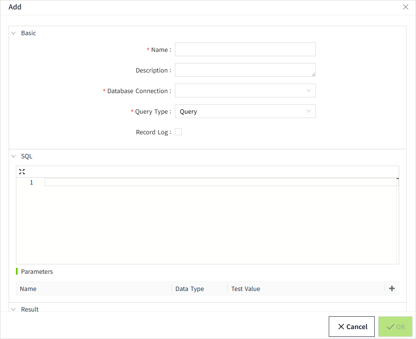Collapse the Basic section

[x=13, y=33]
